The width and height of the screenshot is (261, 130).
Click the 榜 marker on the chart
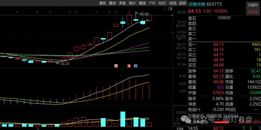[116, 66]
